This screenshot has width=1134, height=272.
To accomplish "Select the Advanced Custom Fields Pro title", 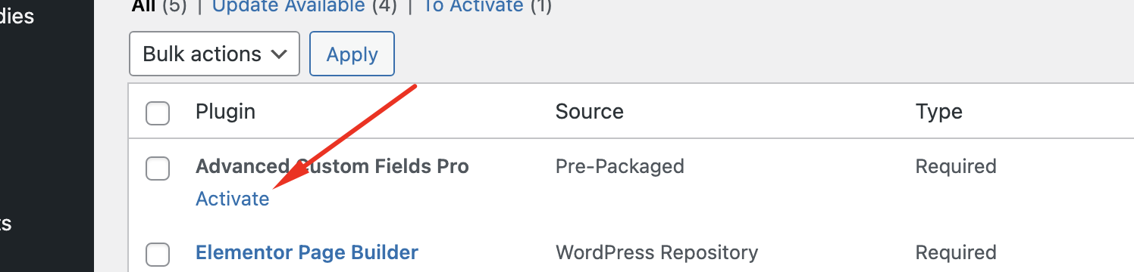I will (332, 166).
